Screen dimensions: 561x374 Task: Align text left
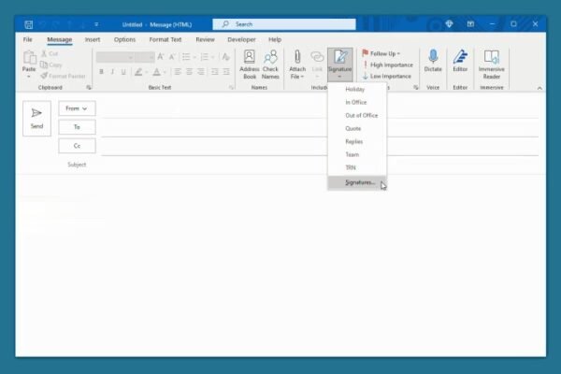(178, 72)
